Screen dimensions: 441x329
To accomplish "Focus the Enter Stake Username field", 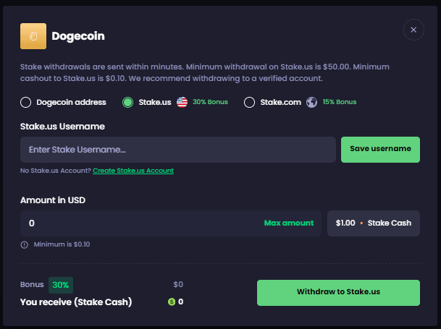I will point(177,150).
